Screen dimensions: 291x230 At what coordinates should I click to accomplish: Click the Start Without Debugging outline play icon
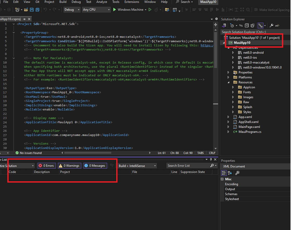coord(150,10)
